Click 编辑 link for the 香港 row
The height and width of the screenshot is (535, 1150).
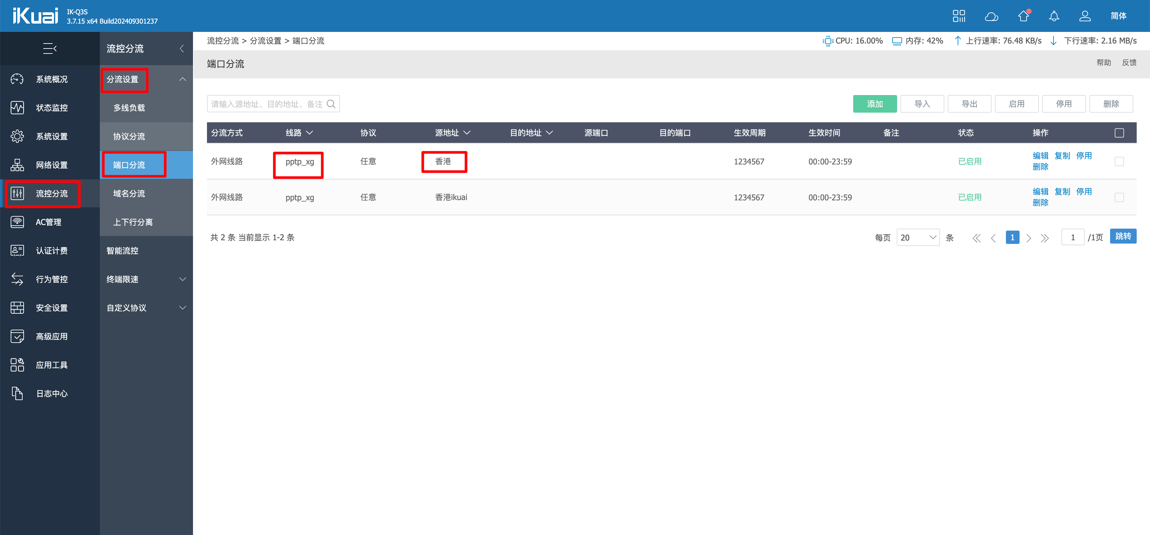[1040, 156]
